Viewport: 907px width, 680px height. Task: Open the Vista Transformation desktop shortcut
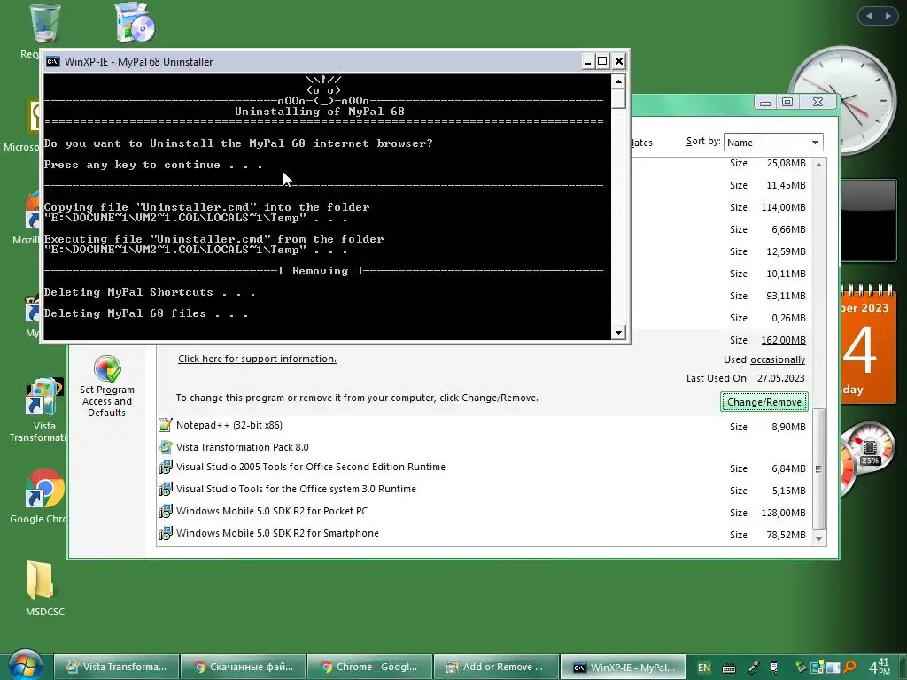[x=43, y=398]
